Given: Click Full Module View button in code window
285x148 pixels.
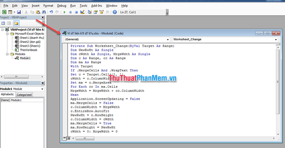Looking at the screenshot, I should (68, 138).
